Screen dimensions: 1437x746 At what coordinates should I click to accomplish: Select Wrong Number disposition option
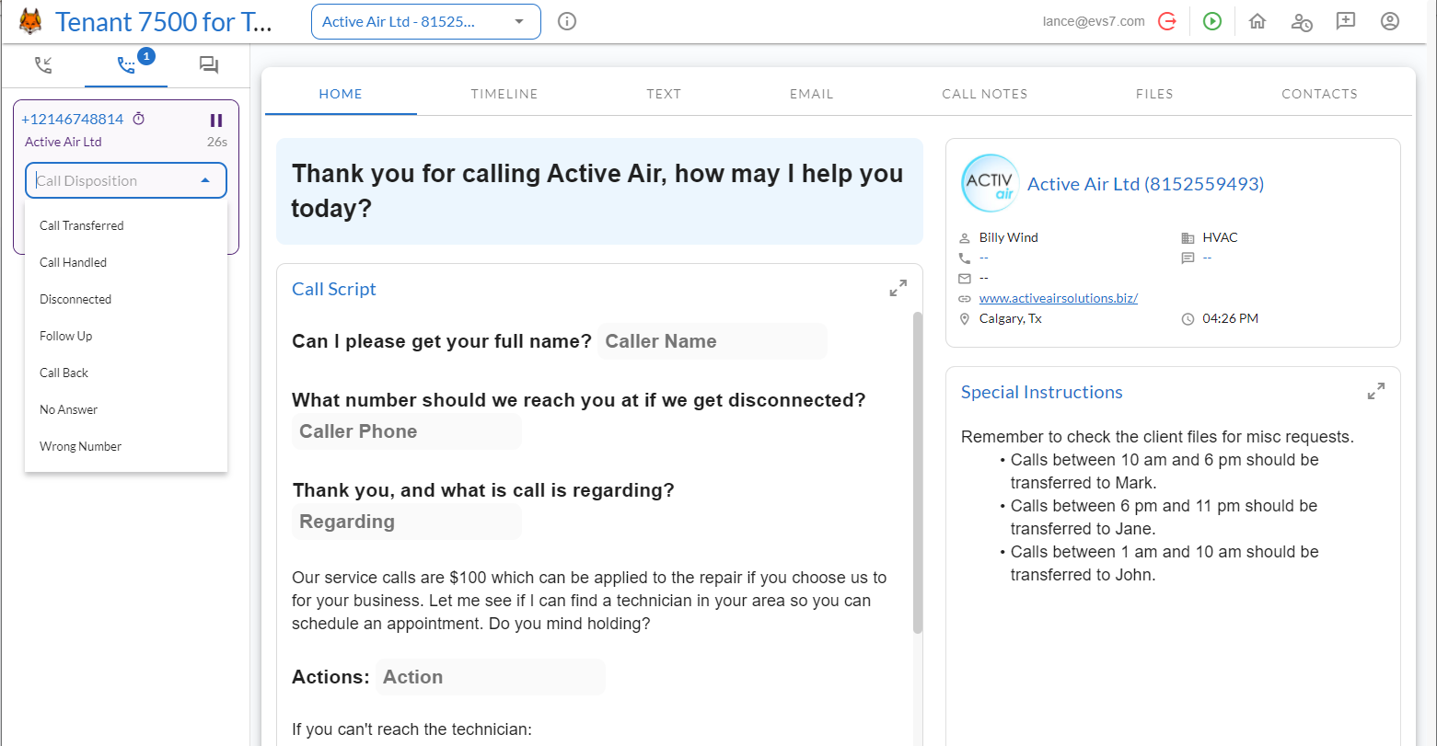pyautogui.click(x=80, y=446)
